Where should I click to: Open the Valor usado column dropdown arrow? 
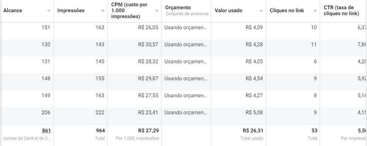click(261, 11)
